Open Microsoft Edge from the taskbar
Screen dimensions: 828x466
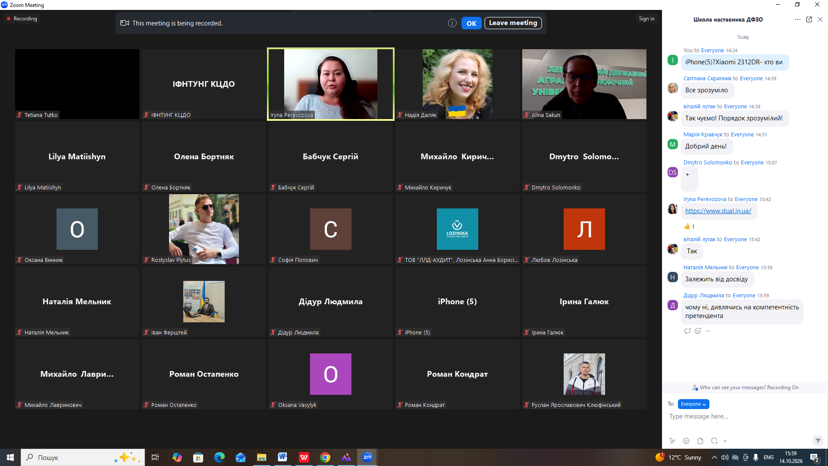220,457
